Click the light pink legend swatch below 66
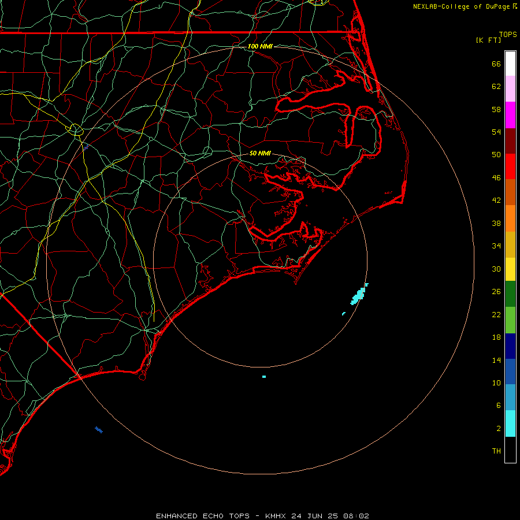Viewport: 520px width, 520px height. click(x=510, y=89)
